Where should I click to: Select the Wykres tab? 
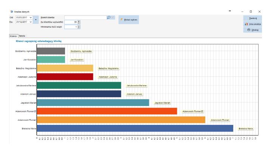coord(13,36)
